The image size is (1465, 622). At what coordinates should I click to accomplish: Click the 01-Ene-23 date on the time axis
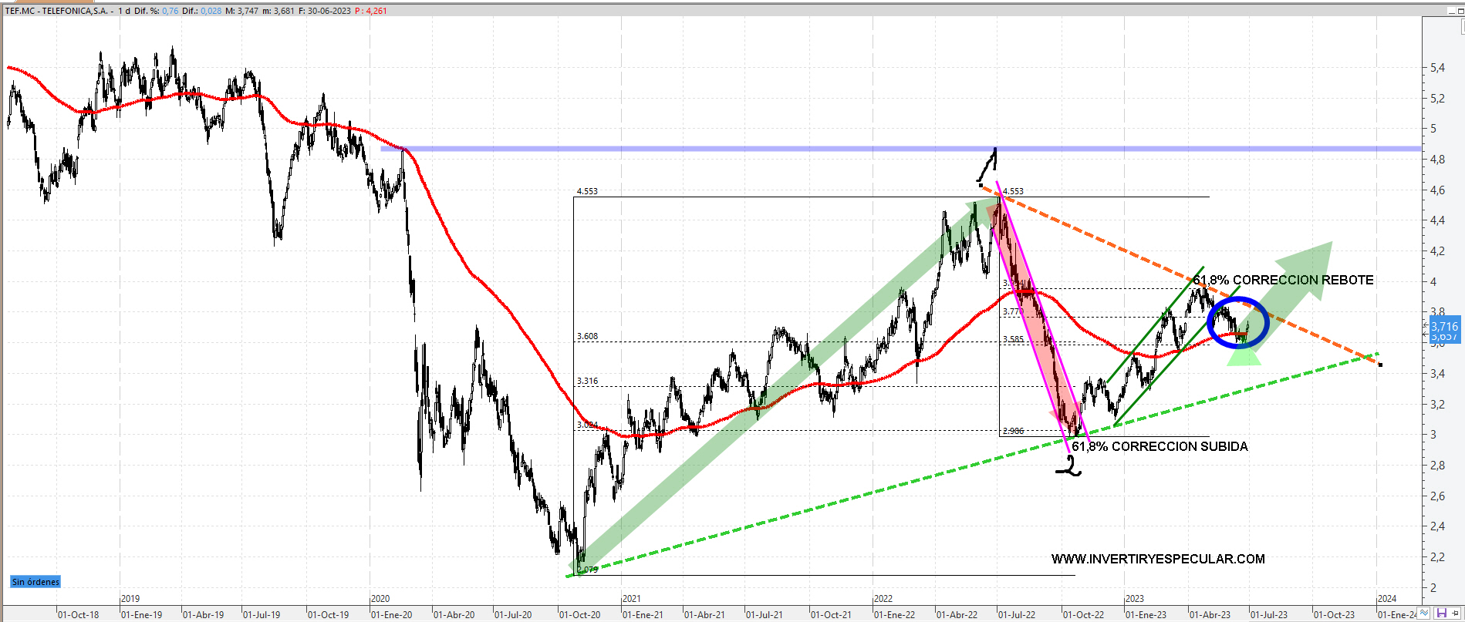[x=1146, y=614]
